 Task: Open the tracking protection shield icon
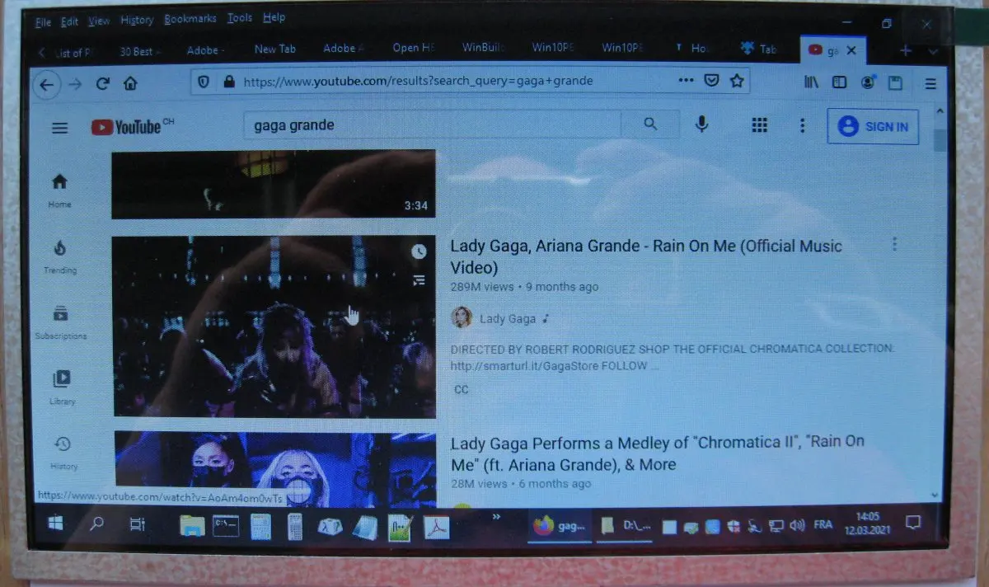tap(204, 82)
